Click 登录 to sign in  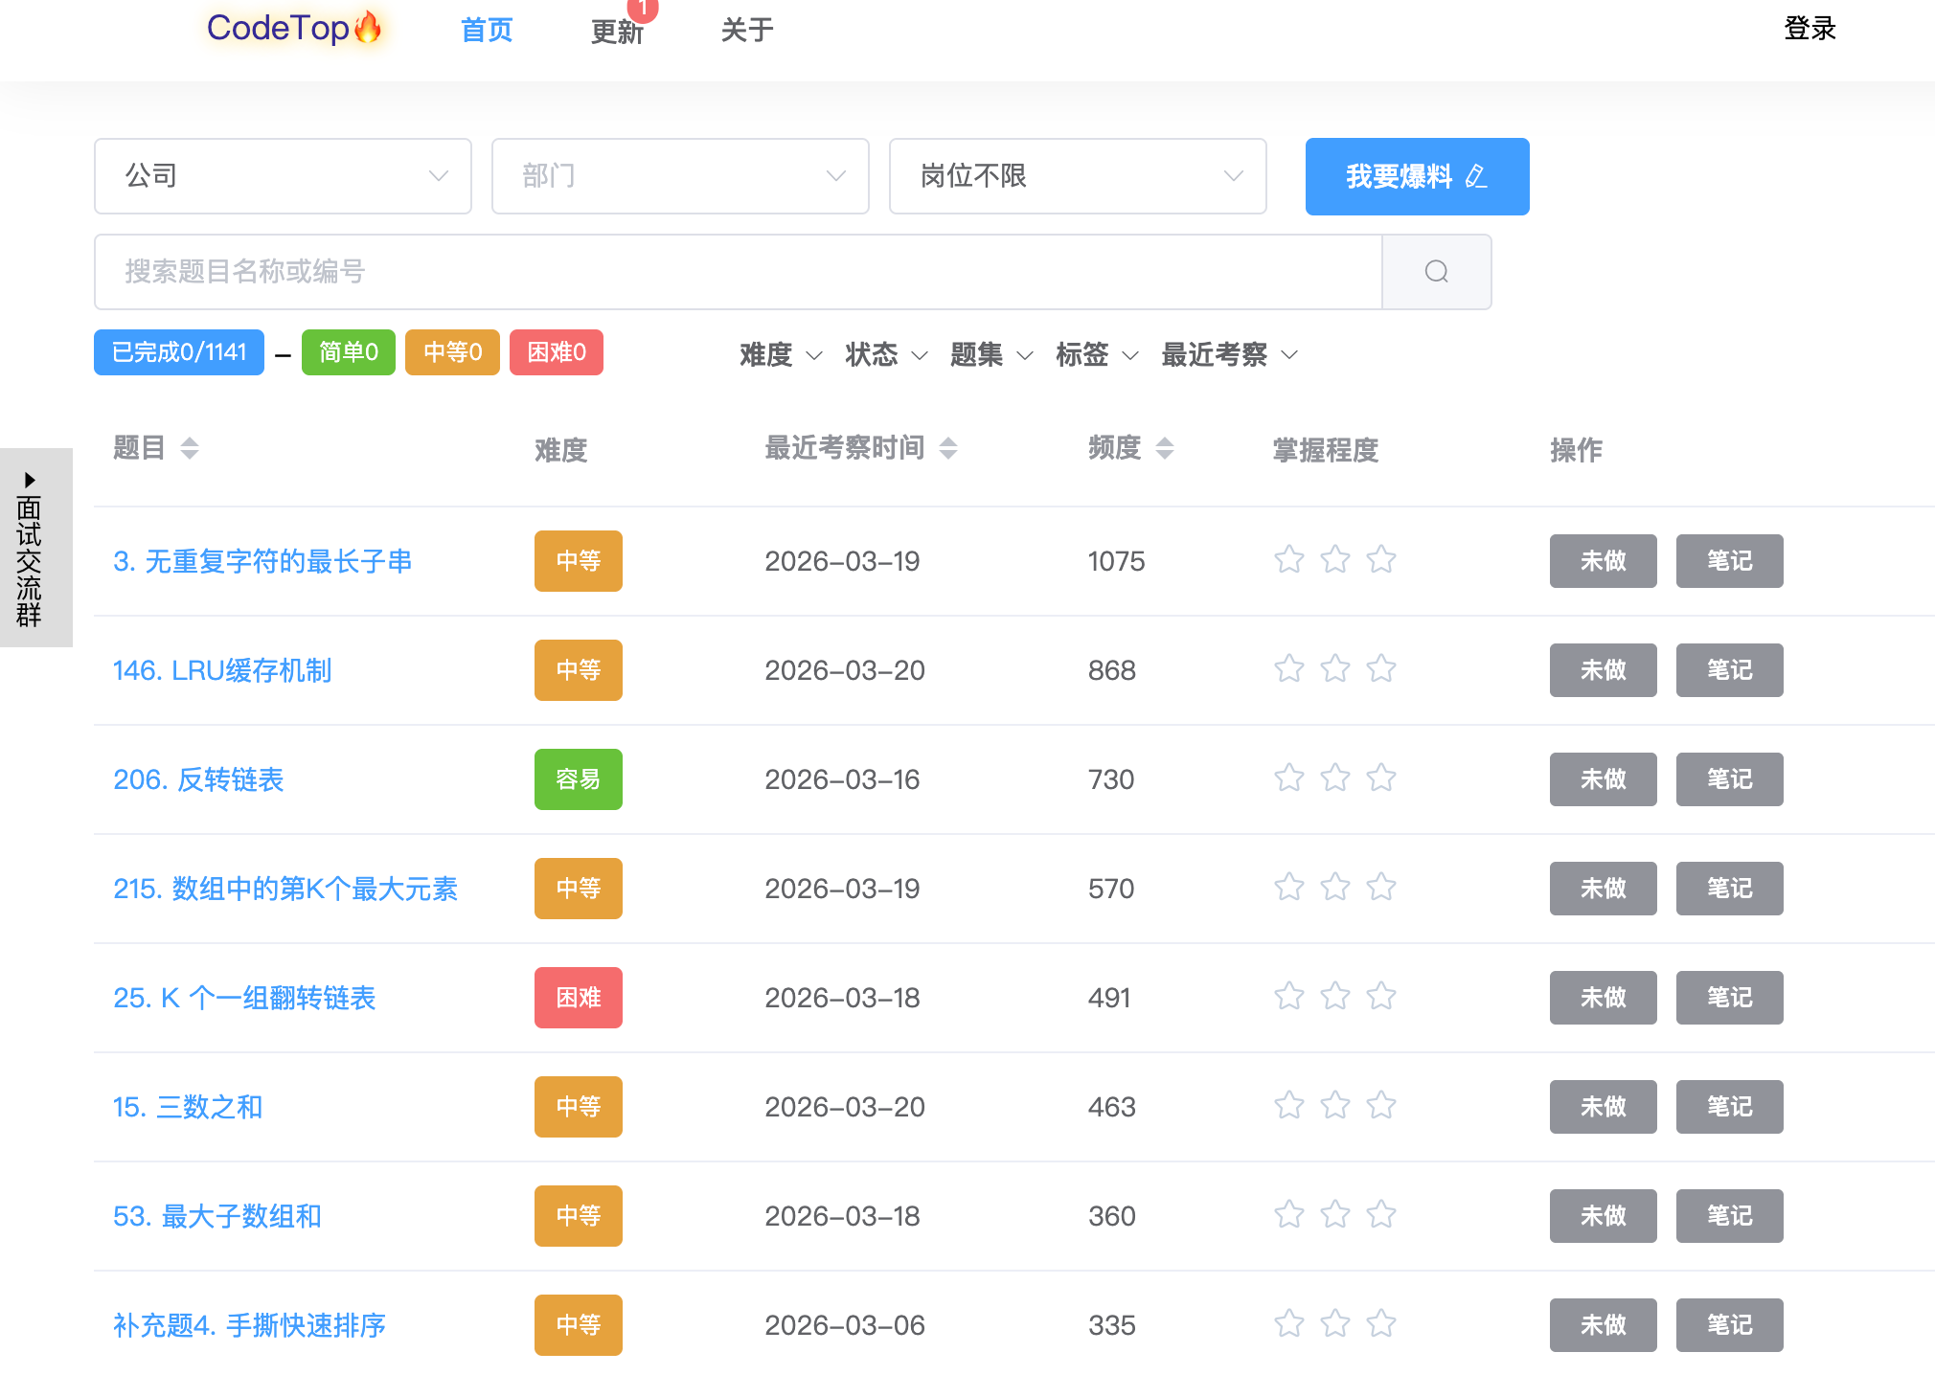(1810, 28)
